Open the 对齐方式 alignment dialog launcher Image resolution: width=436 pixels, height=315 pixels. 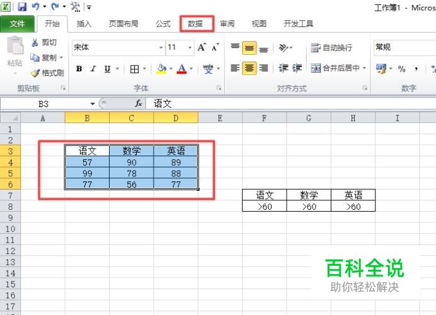point(365,88)
